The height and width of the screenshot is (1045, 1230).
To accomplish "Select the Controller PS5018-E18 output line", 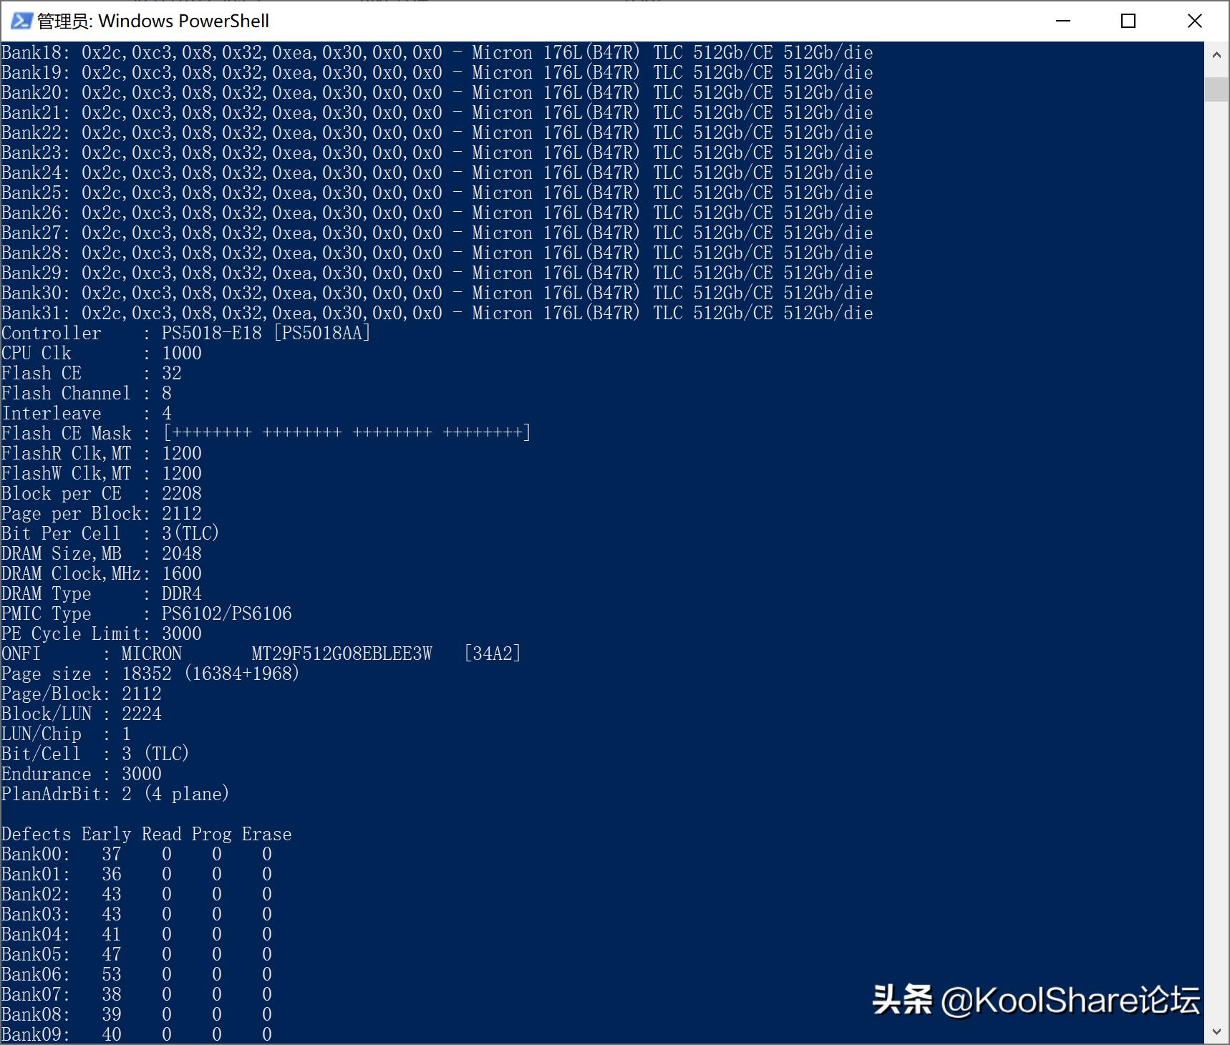I will pos(186,332).
